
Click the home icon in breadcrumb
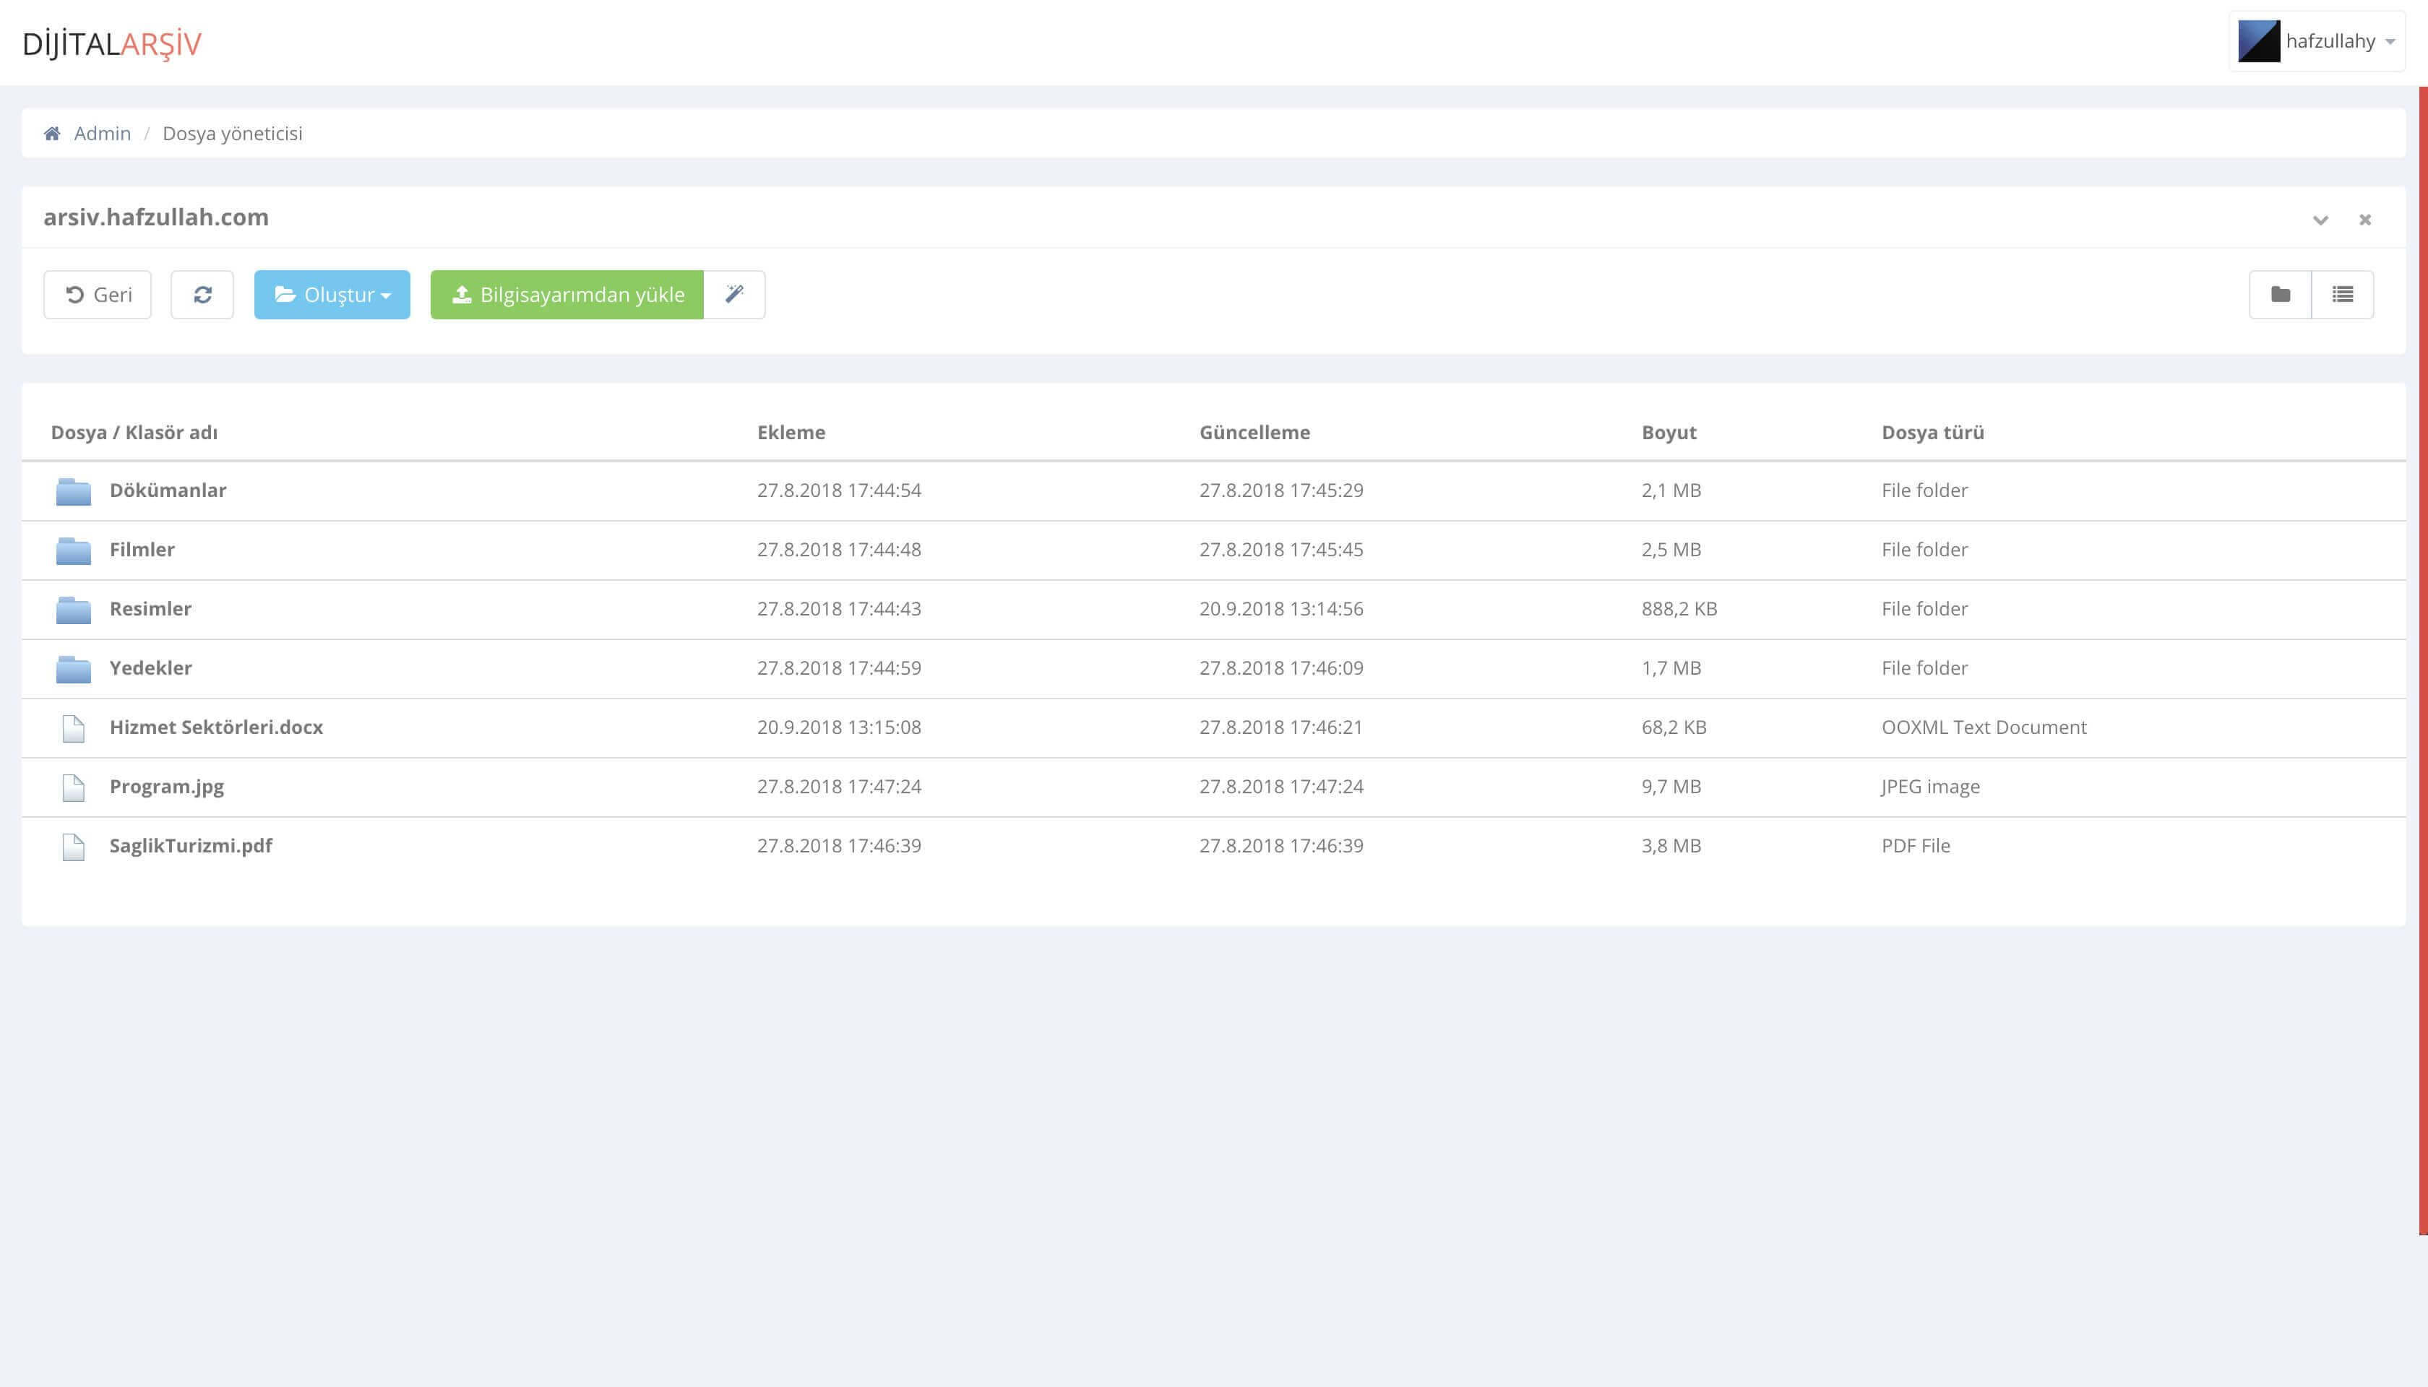[53, 134]
